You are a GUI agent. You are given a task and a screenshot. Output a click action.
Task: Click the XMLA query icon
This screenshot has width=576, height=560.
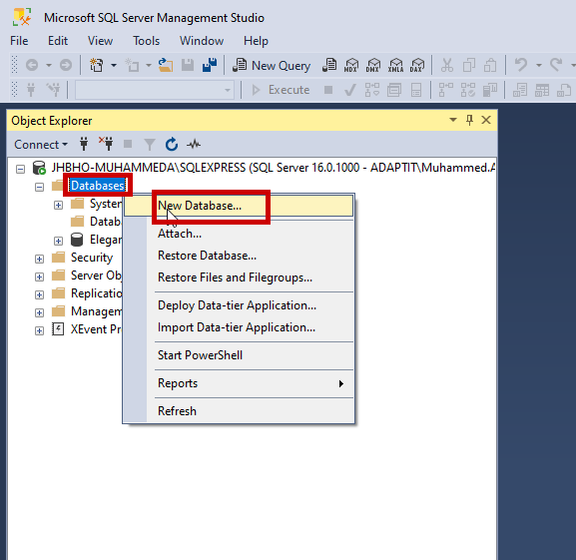(x=396, y=65)
